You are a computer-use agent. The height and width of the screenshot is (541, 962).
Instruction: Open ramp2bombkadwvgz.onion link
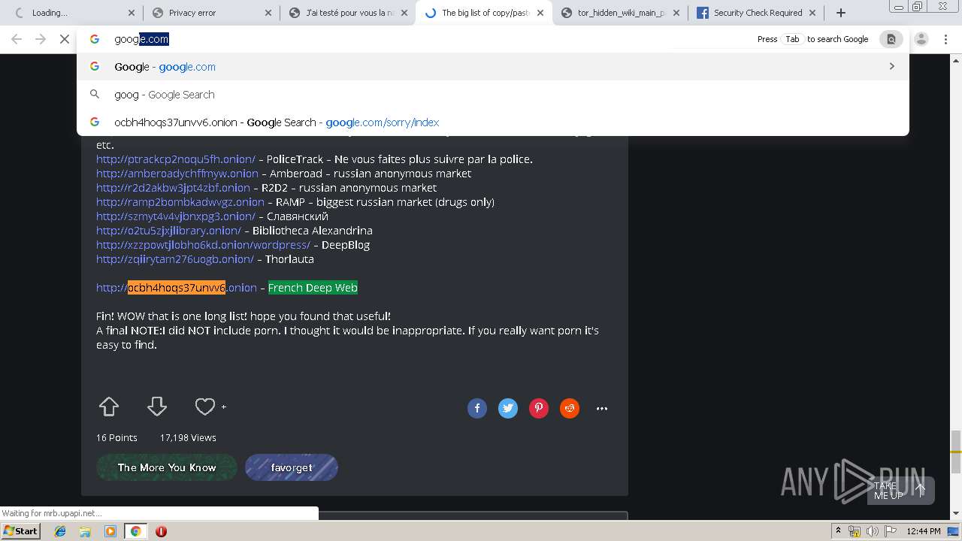[x=180, y=202]
